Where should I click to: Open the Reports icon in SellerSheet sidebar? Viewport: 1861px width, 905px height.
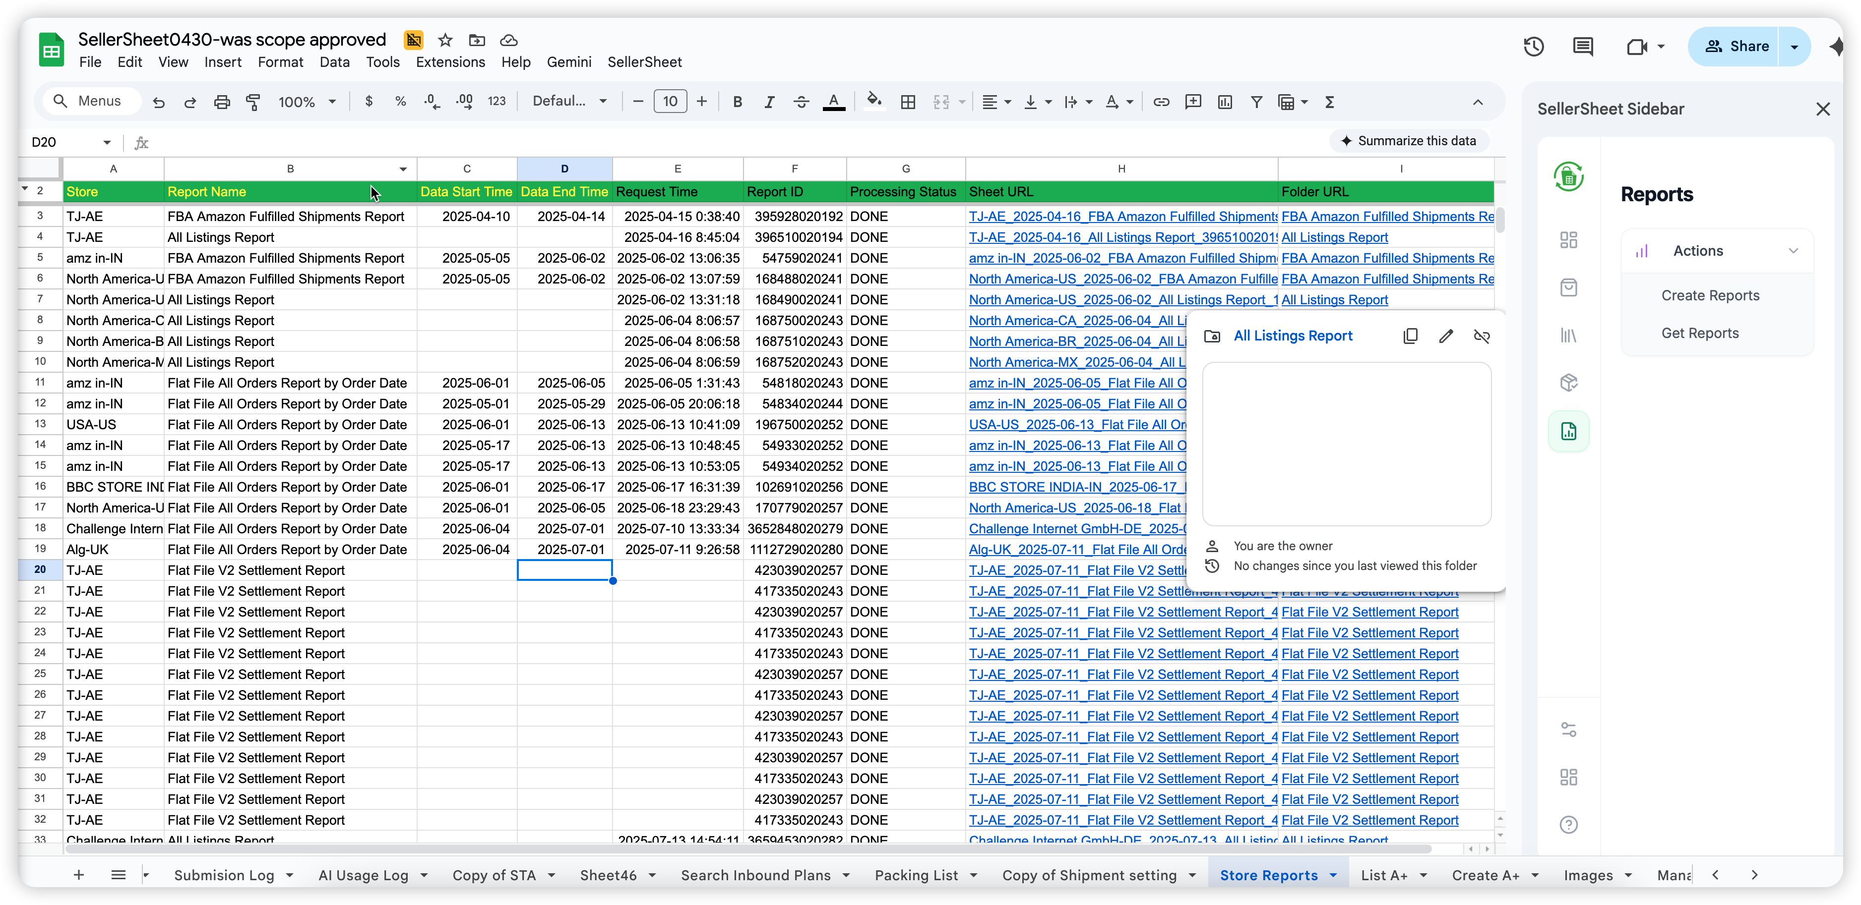pos(1568,432)
